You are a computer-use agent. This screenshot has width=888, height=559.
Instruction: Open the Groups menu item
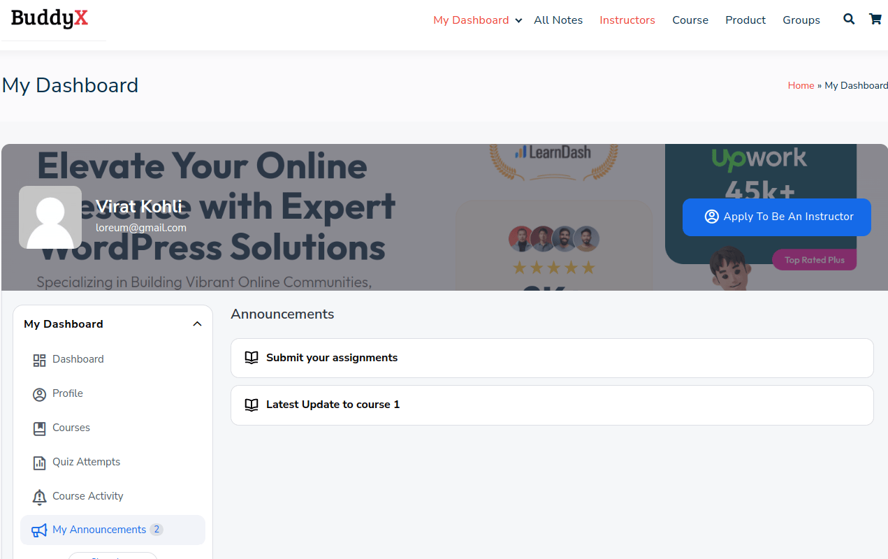click(x=801, y=20)
